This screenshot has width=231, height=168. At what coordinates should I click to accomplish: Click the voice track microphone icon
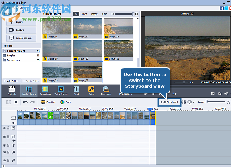pyautogui.click(x=13, y=160)
